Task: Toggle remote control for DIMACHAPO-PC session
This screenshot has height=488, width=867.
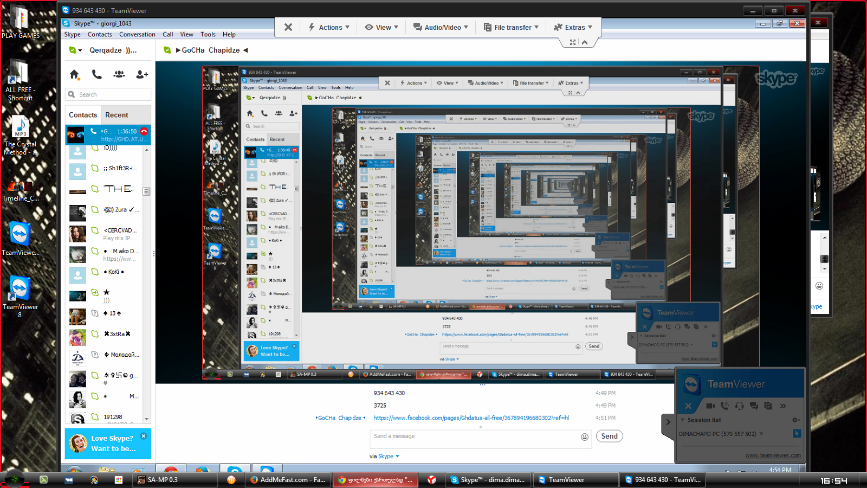Action: point(797,433)
